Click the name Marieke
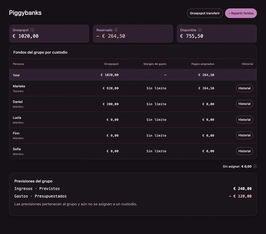Viewport: 266px width, 234px height. pyautogui.click(x=19, y=86)
